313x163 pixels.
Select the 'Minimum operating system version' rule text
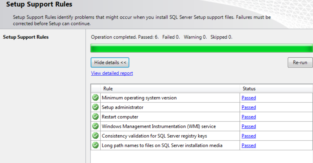tap(139, 98)
